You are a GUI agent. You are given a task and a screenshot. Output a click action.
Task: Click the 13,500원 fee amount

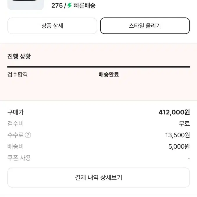pyautogui.click(x=178, y=135)
